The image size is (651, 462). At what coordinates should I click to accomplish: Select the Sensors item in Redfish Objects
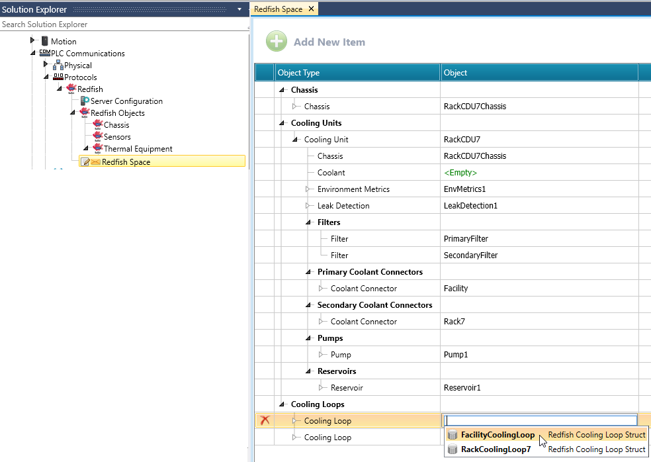pyautogui.click(x=117, y=137)
